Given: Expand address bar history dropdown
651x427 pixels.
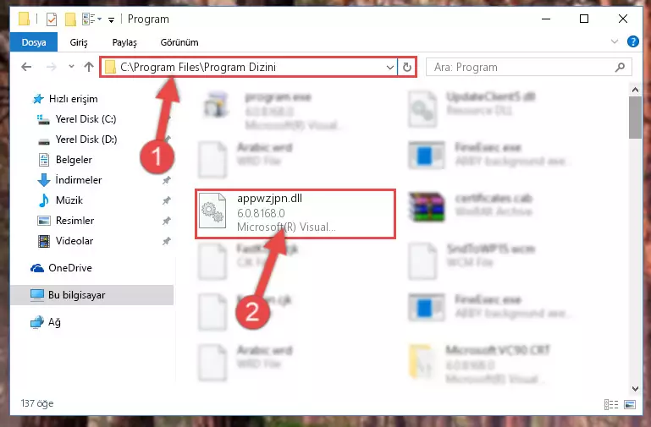Looking at the screenshot, I should click(x=390, y=67).
